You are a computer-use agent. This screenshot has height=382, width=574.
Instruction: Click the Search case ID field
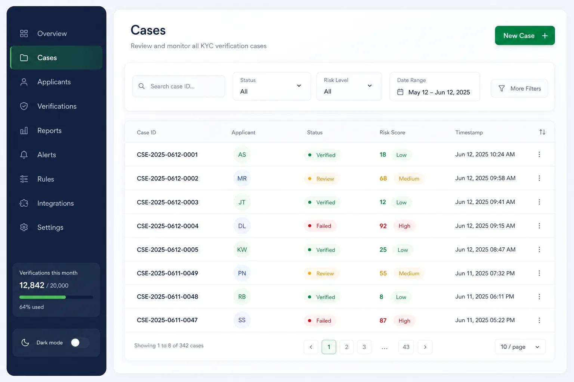pyautogui.click(x=179, y=86)
